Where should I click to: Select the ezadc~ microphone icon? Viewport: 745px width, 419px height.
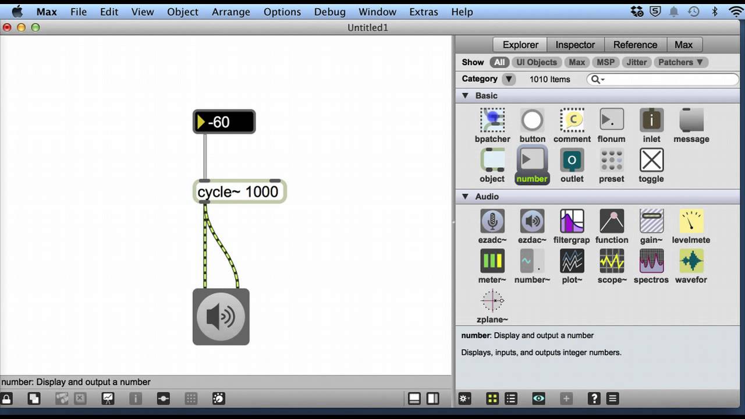coord(492,221)
